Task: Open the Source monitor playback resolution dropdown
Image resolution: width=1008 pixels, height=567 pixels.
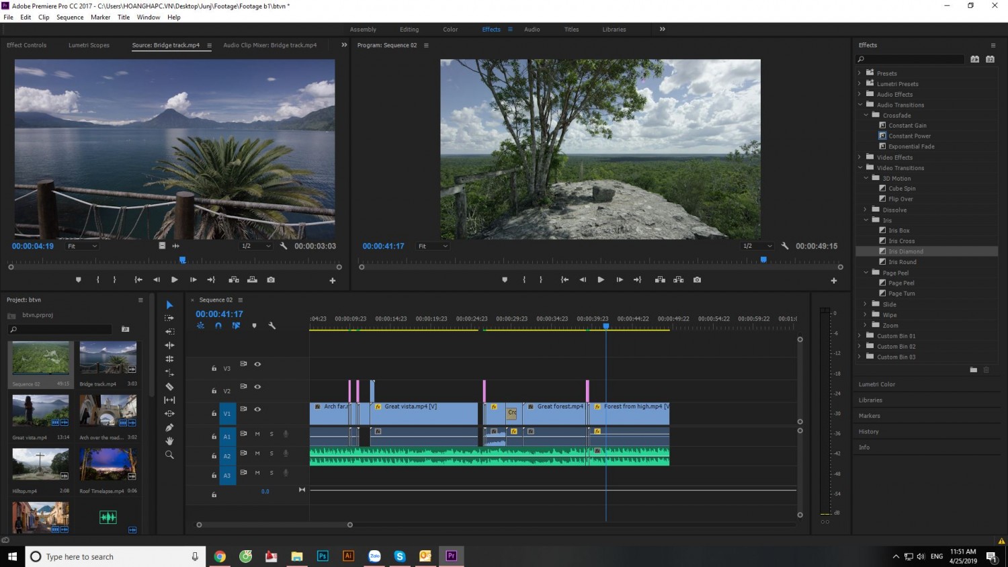Action: click(x=256, y=247)
